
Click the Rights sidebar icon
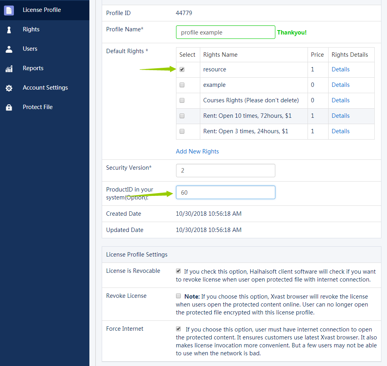pos(9,30)
